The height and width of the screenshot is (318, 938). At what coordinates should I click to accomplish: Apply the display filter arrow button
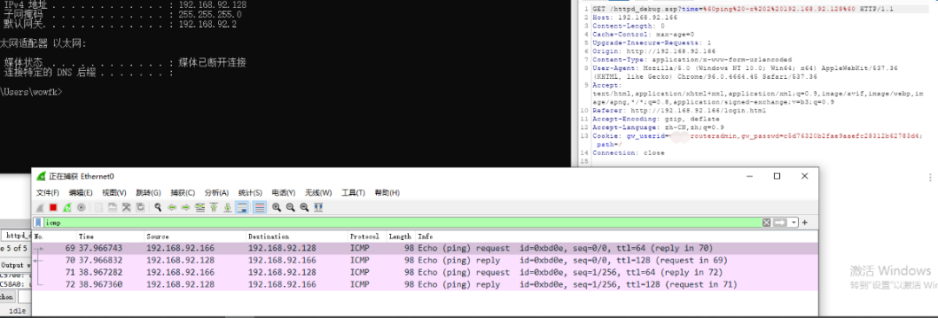pos(780,223)
